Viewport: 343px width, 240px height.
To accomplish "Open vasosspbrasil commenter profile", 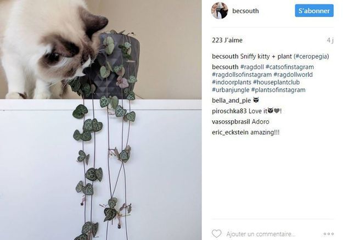I will pos(231,122).
